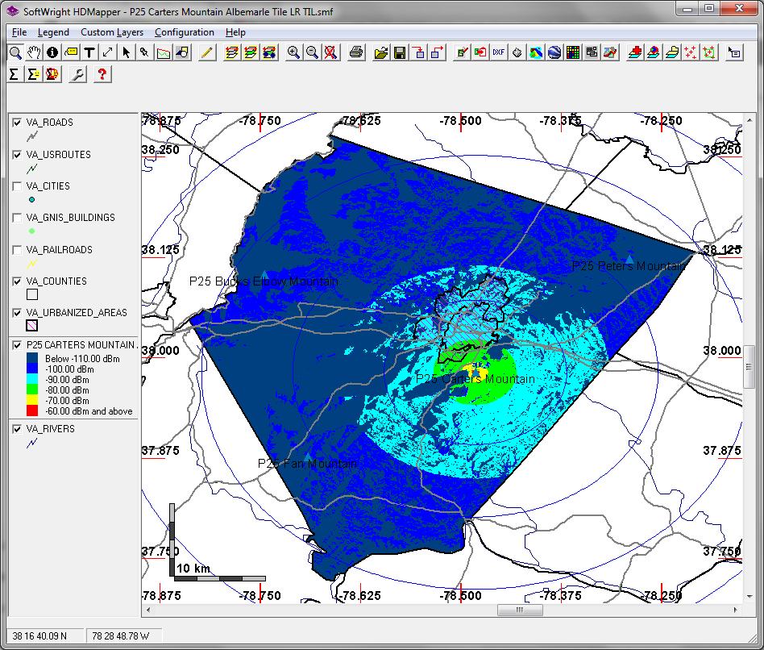Click the minus magnifier zoom-out button
764x650 pixels.
(x=312, y=52)
